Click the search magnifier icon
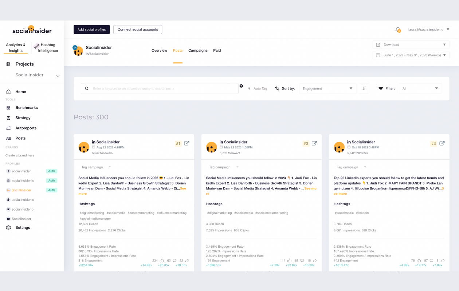This screenshot has height=291, width=459. pos(87,88)
